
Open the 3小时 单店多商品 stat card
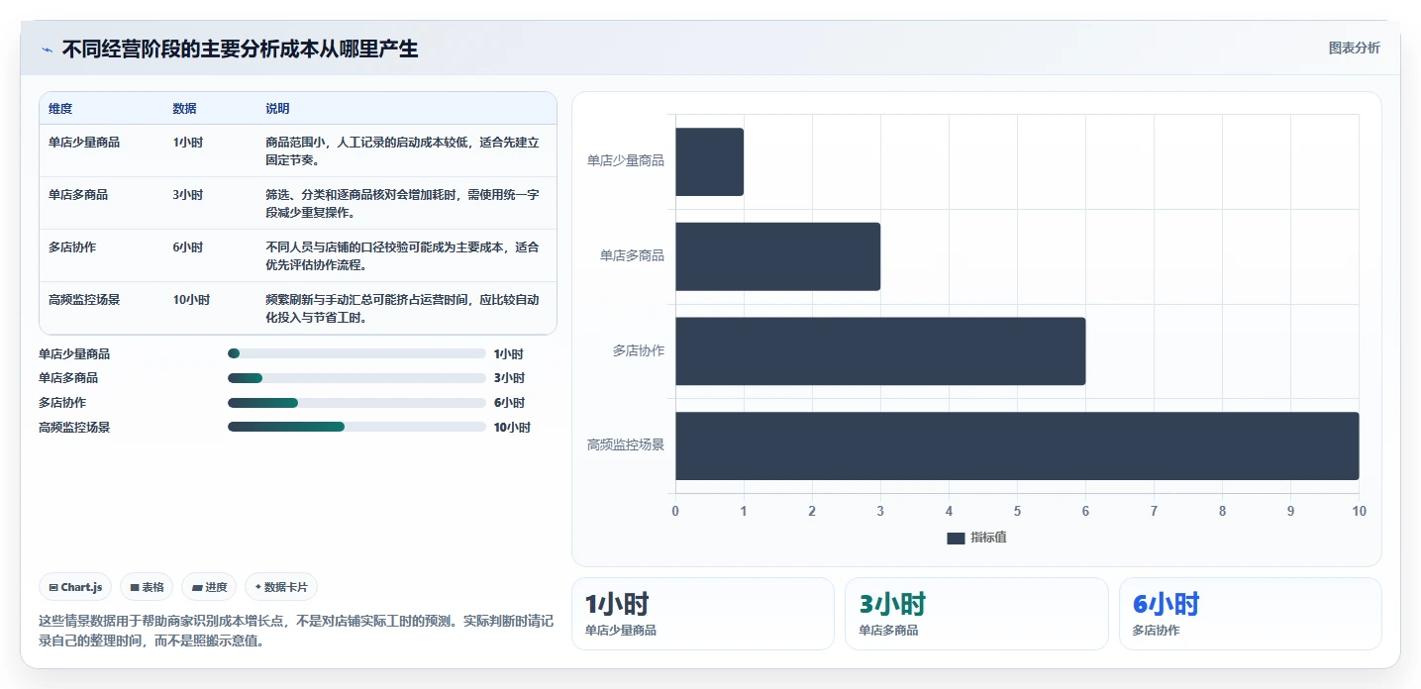[x=976, y=614]
